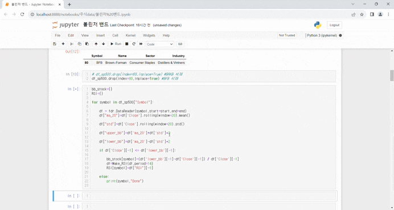The image size is (394, 210).
Task: Open the View menu
Action: click(85, 35)
